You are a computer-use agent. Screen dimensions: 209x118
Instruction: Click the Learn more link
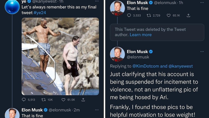point(141,35)
